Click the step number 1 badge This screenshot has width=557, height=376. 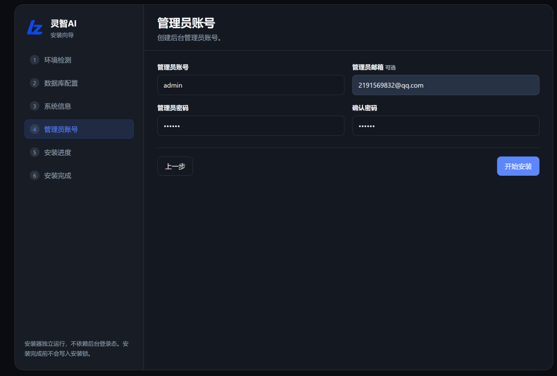click(x=34, y=60)
